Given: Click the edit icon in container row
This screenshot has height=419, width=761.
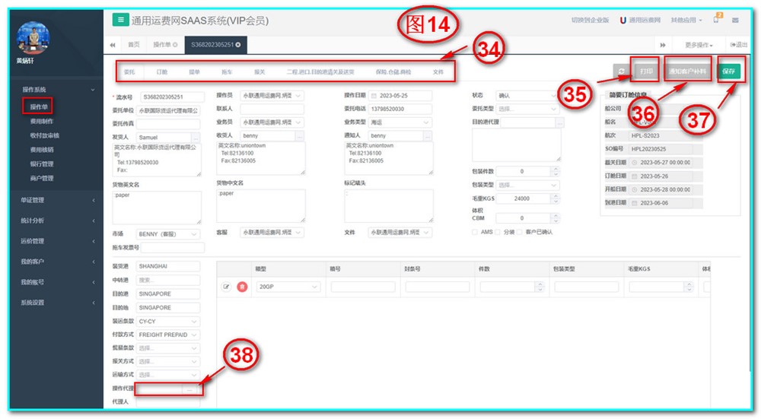Looking at the screenshot, I should (x=226, y=287).
